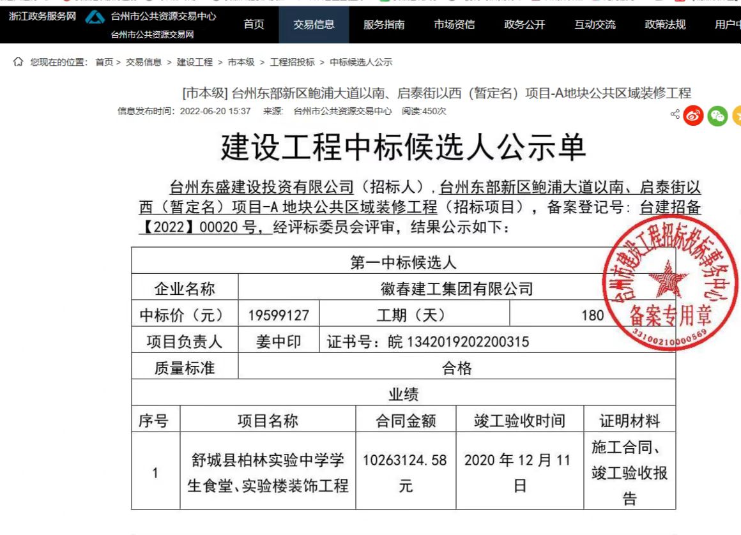Go to 政策法规 in the navigation bar

pyautogui.click(x=665, y=24)
